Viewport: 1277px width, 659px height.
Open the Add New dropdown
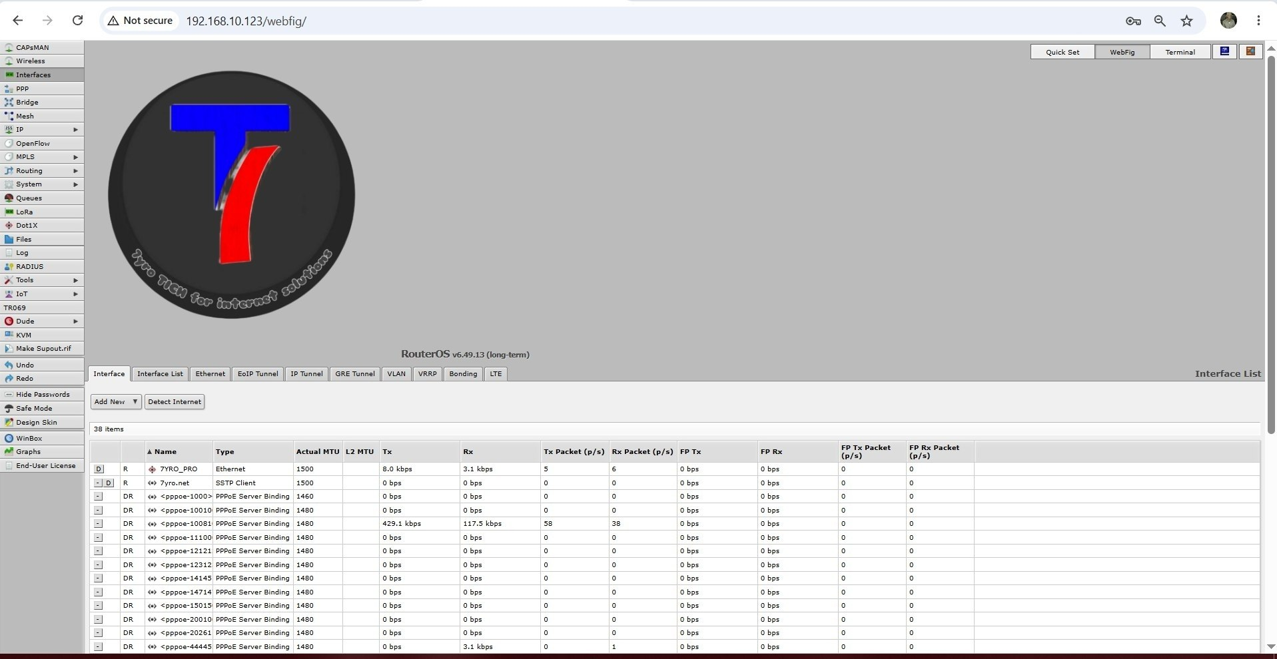coord(116,402)
